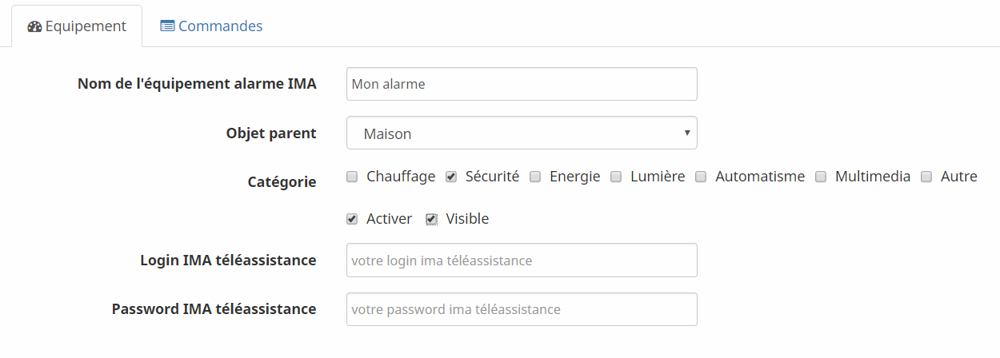
Task: Select the Equipement tab
Action: click(77, 26)
